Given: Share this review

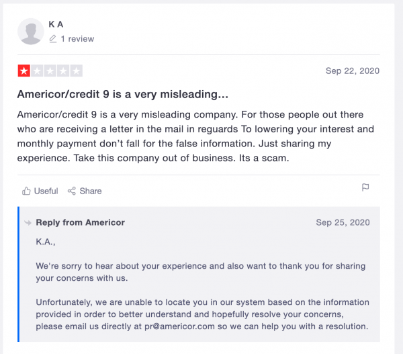Looking at the screenshot, I should point(85,191).
